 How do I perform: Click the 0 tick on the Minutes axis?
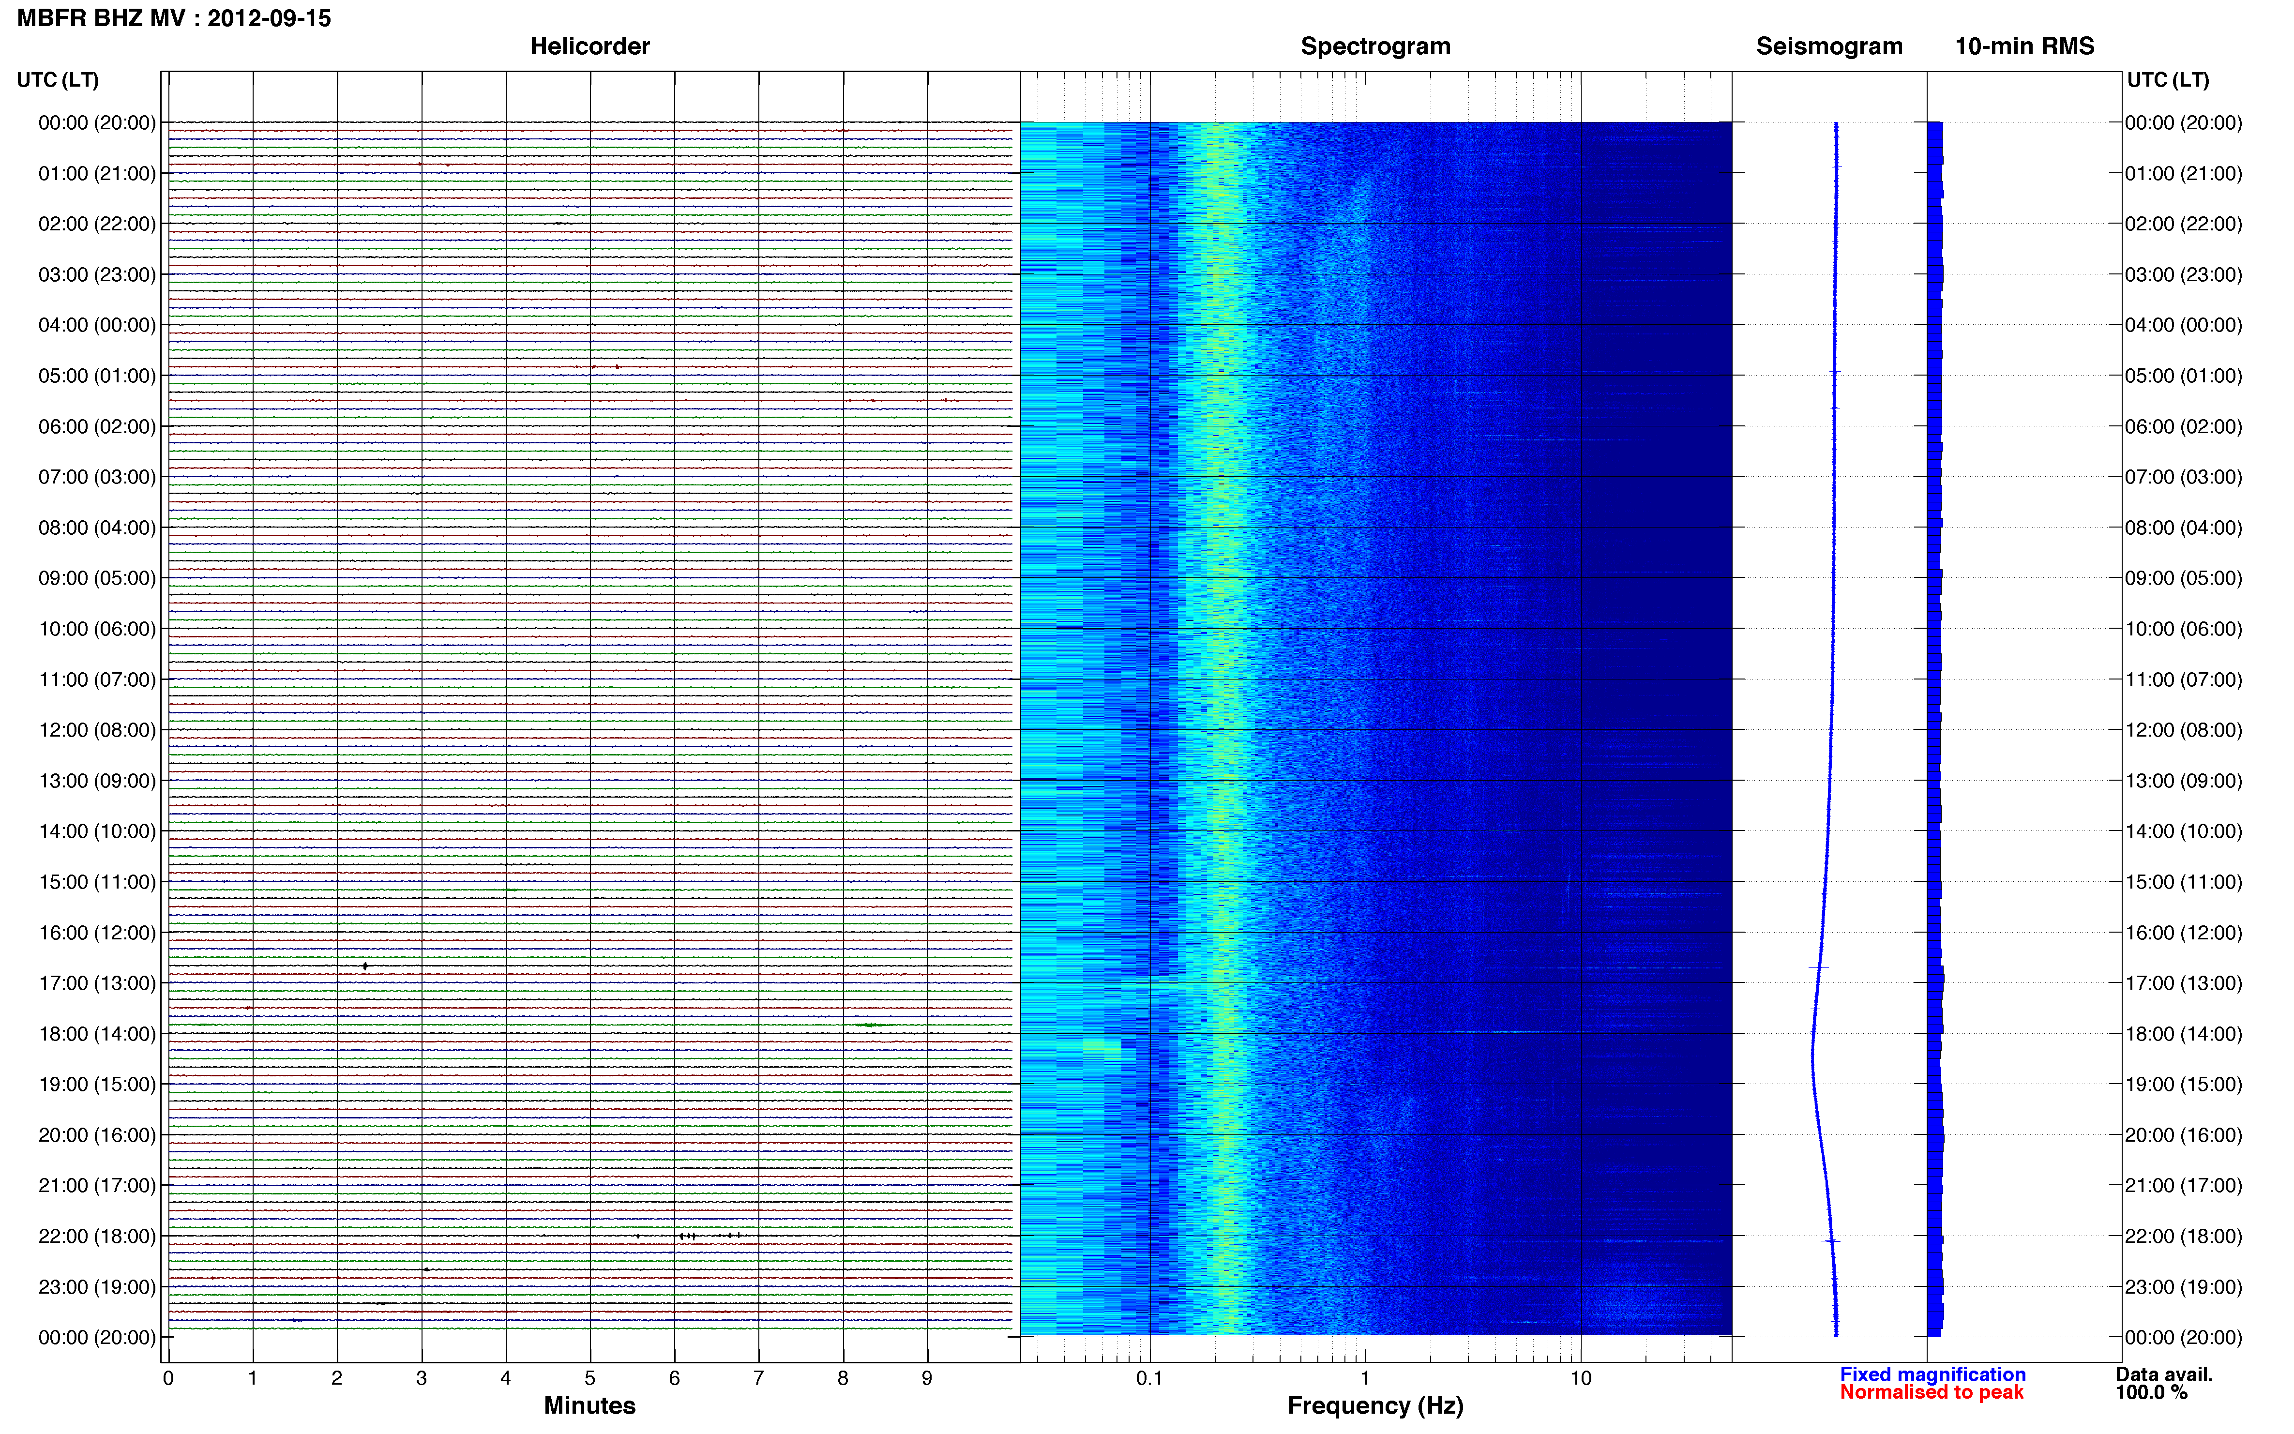coord(168,1378)
